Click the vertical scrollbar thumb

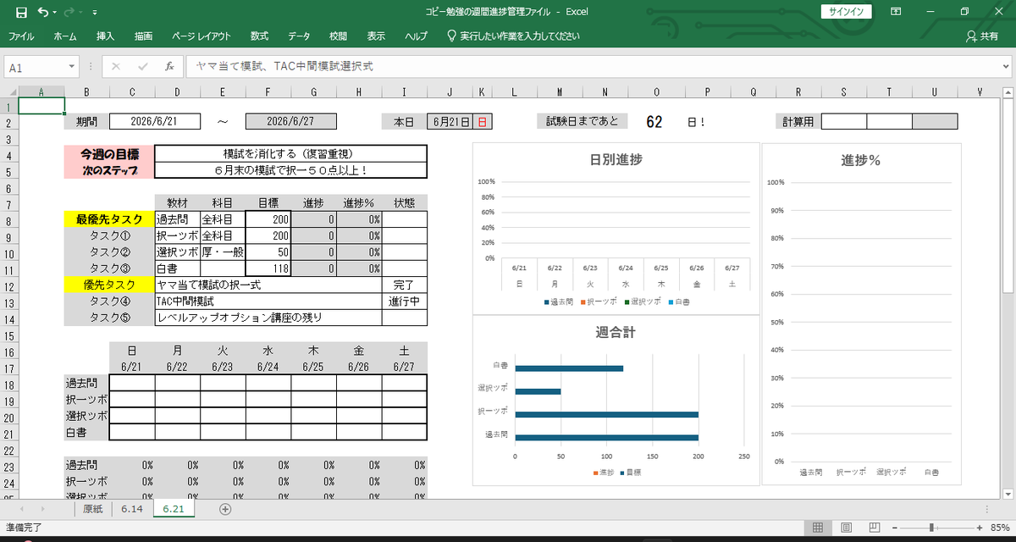click(x=1008, y=195)
